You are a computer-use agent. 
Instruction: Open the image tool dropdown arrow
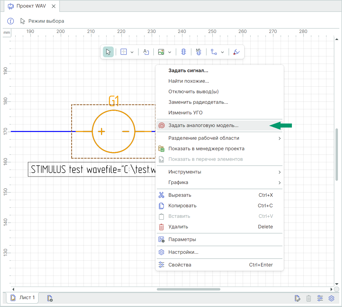pyautogui.click(x=170, y=52)
